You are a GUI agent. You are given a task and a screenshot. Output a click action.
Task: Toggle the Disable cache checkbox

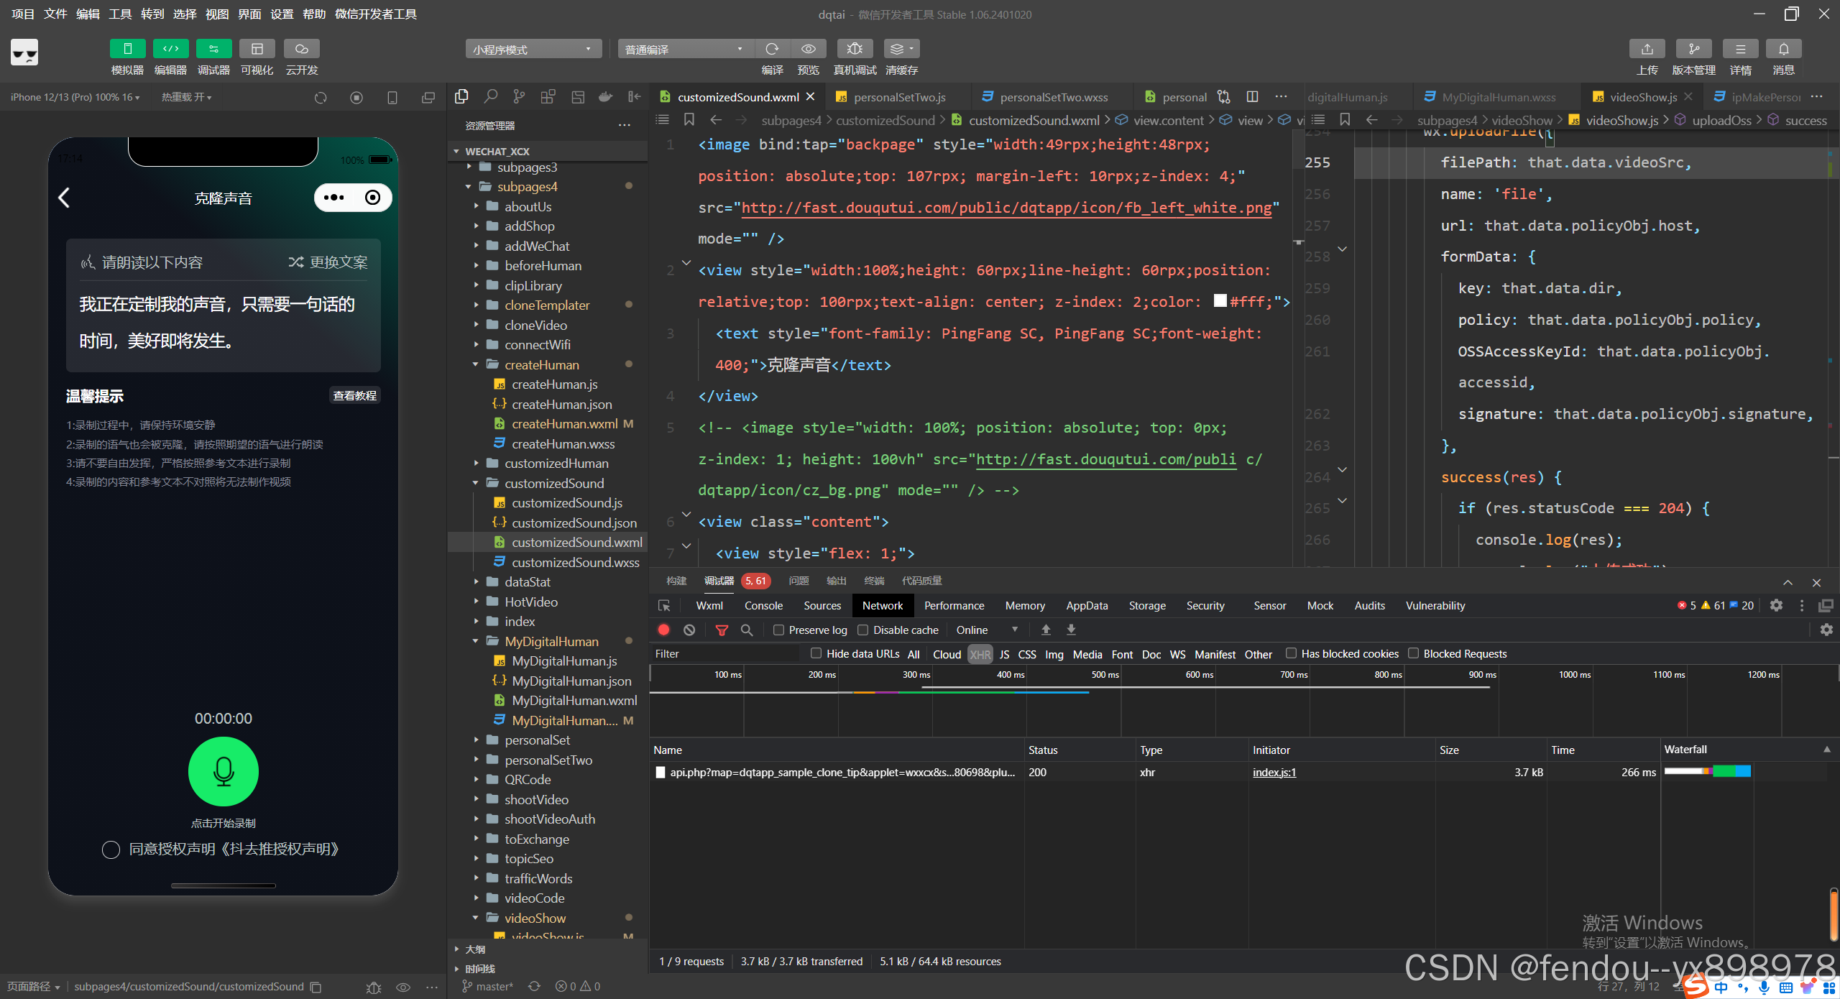pyautogui.click(x=863, y=630)
